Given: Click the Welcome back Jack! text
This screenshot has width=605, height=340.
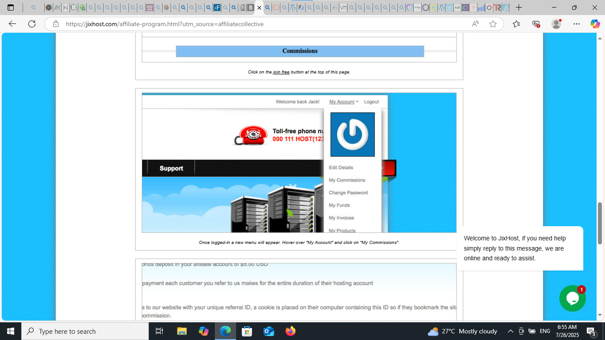Looking at the screenshot, I should 298,102.
